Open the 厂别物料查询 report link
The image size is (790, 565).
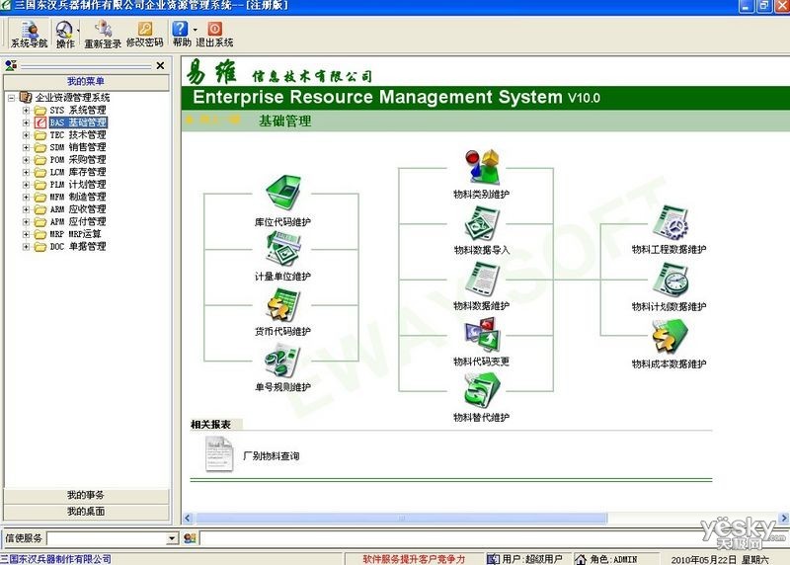click(271, 455)
